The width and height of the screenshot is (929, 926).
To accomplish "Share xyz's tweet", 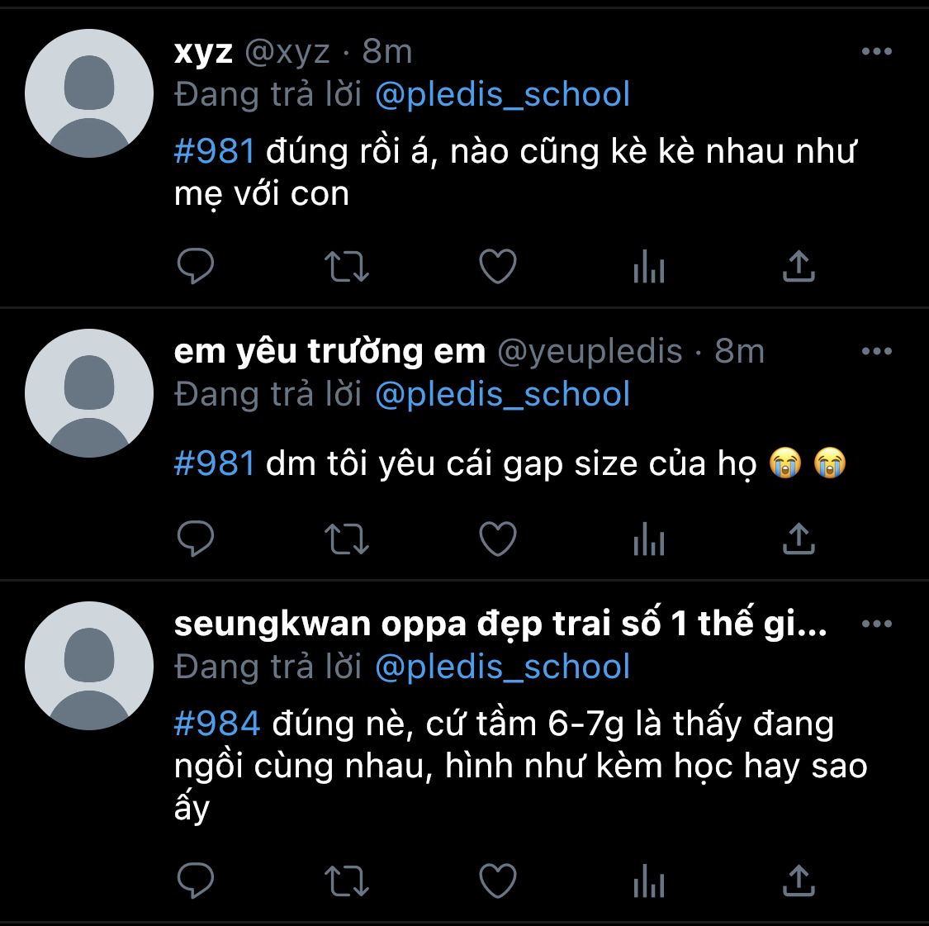I will 799,265.
